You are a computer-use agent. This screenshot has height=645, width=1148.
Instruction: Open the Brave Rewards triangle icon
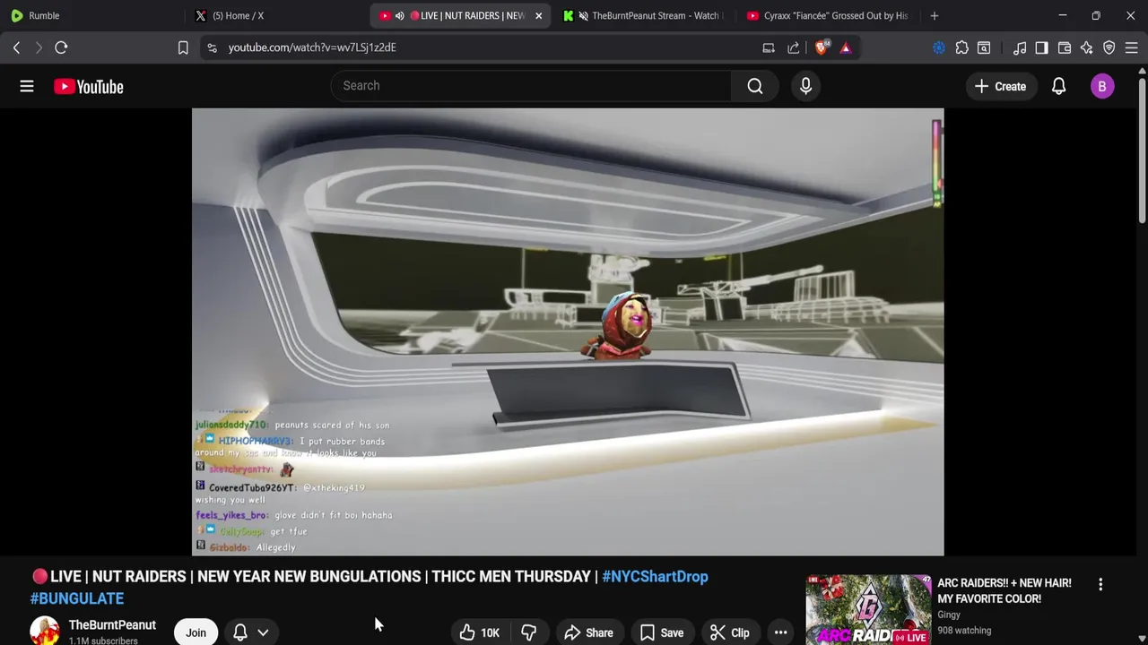tap(846, 47)
